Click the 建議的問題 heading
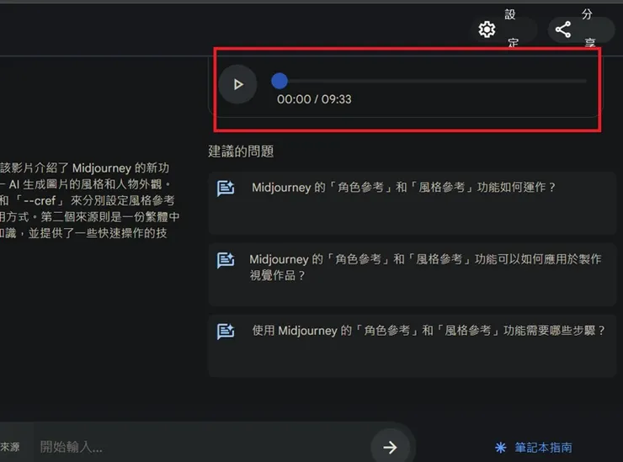 tap(241, 151)
